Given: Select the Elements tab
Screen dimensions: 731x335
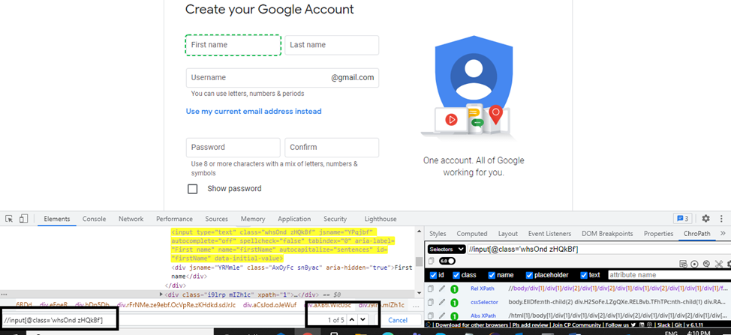Looking at the screenshot, I should click(x=57, y=219).
